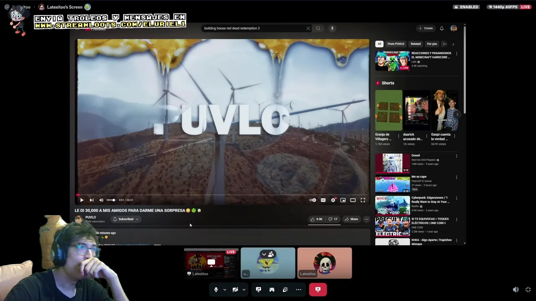Open the soundboard icon
536x301 pixels.
pos(285,289)
